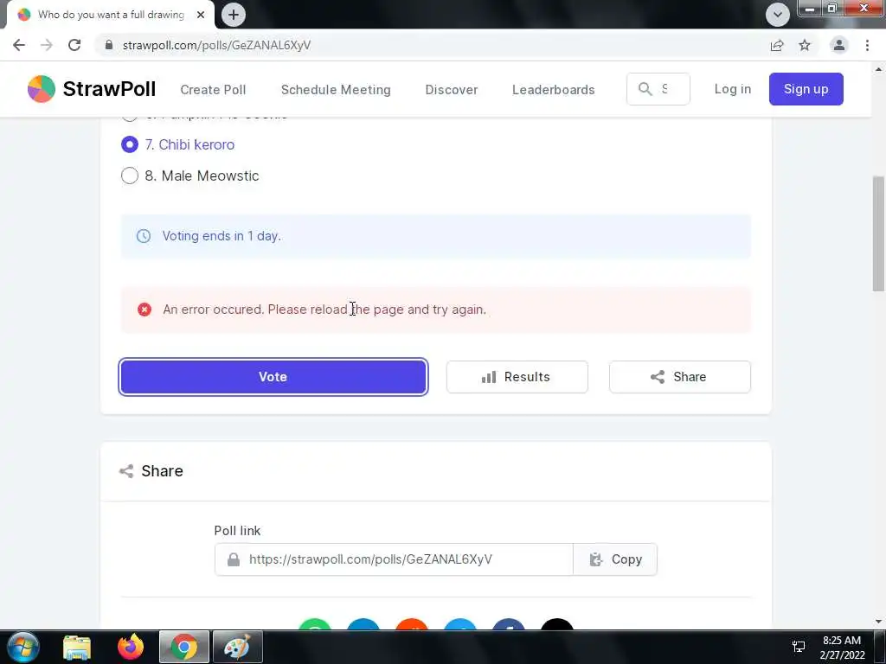The width and height of the screenshot is (886, 664).
Task: Bookmark this page with star icon
Action: [805, 45]
